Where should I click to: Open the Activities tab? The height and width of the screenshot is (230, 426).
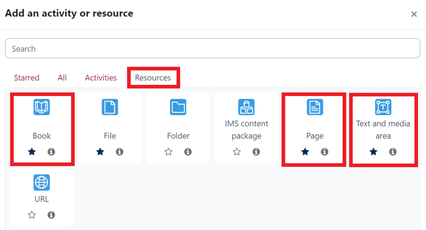click(x=101, y=78)
